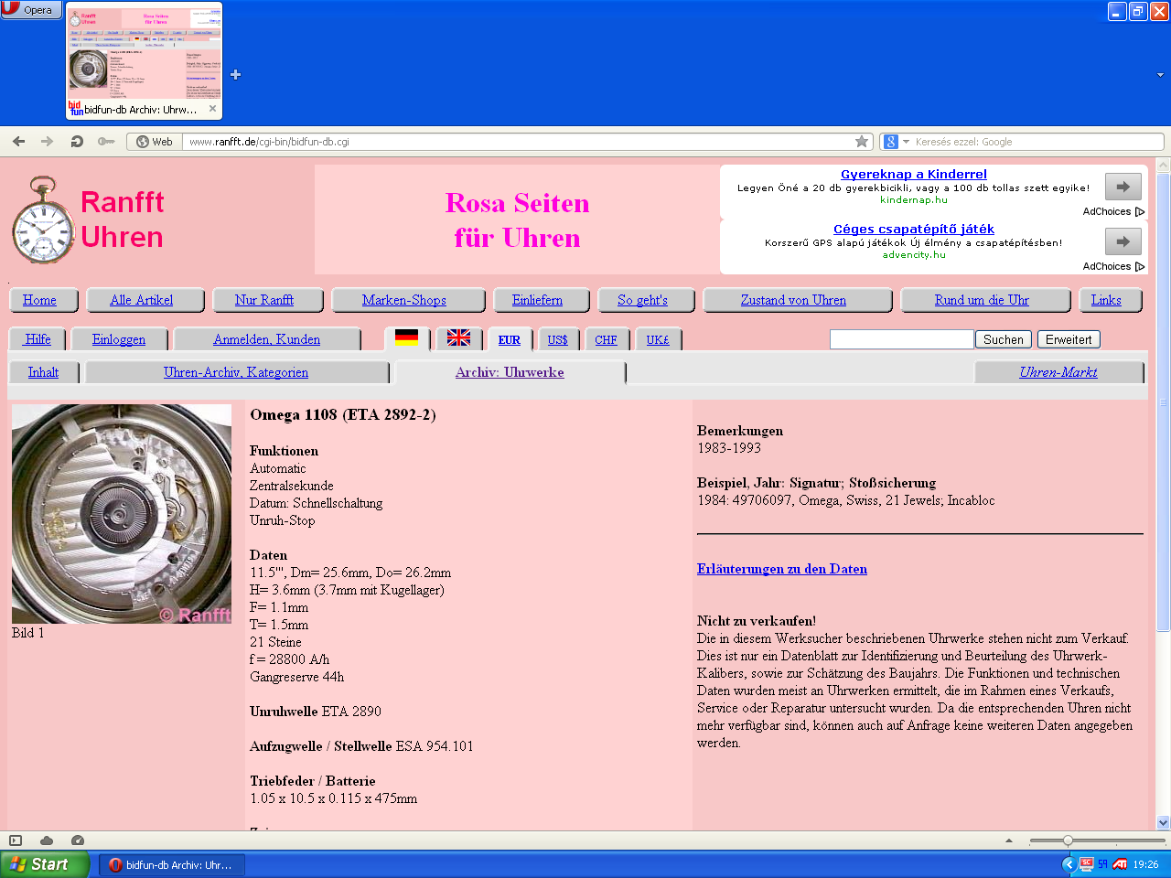Click the Google search field in toolbar
1171x878 pixels.
[1037, 142]
